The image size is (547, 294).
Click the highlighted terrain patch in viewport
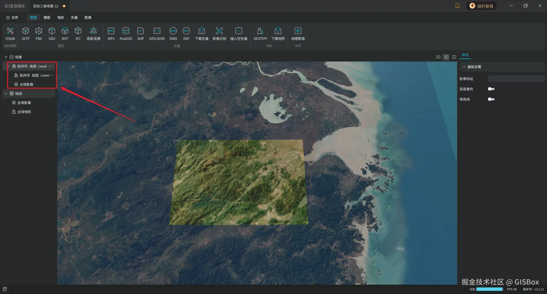pyautogui.click(x=239, y=182)
